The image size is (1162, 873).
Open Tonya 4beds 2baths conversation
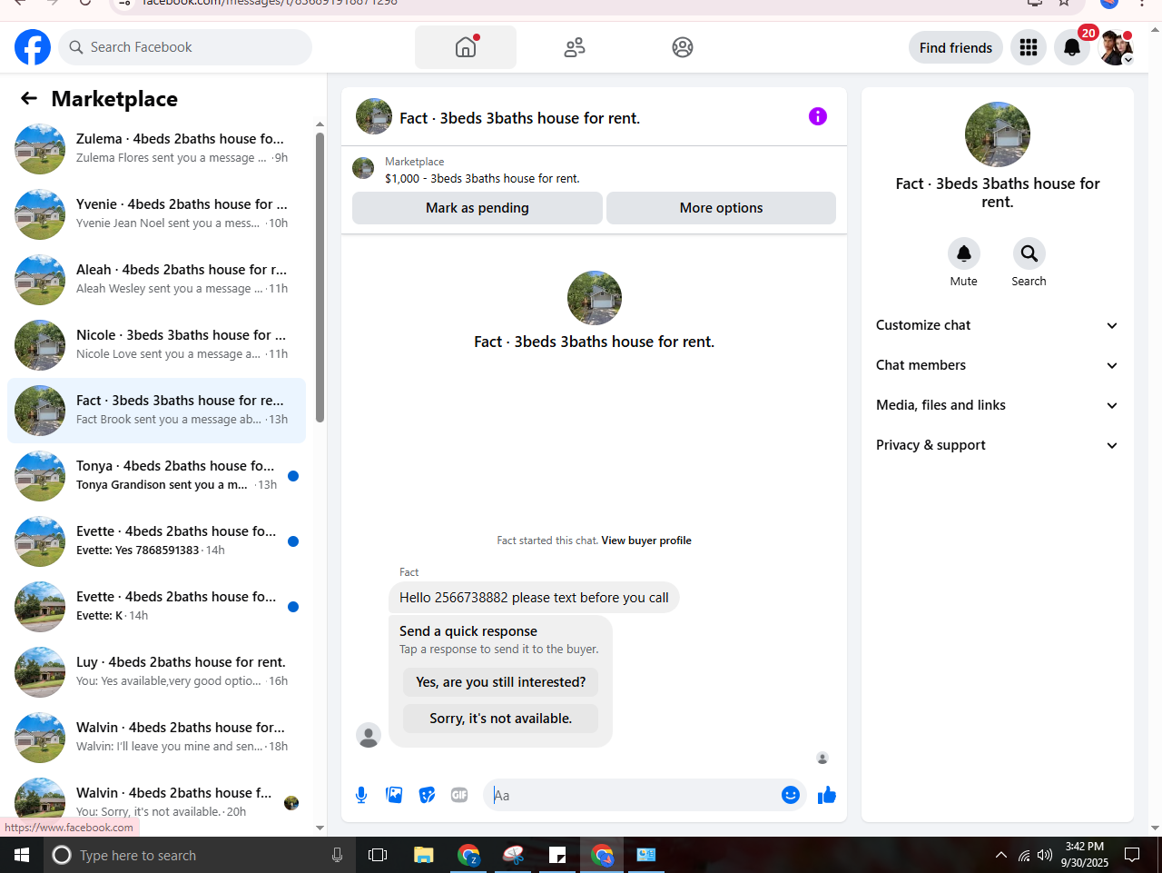(156, 476)
